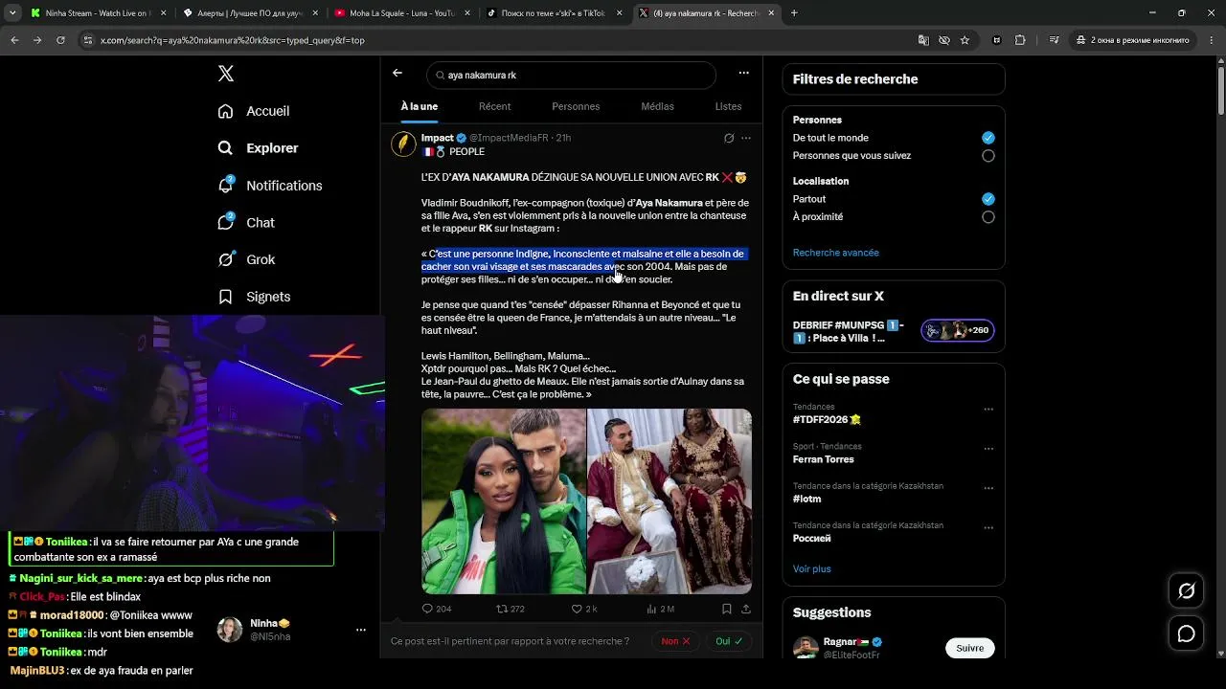The image size is (1226, 689).
Task: Open a new browser tab
Action: pos(794,13)
